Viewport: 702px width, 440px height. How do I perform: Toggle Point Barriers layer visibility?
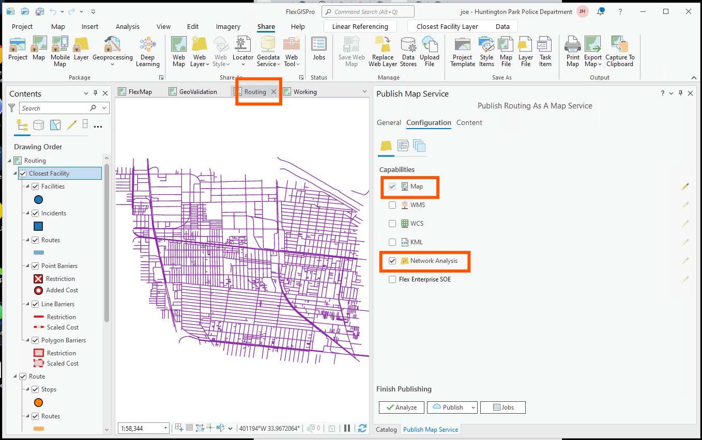click(35, 266)
